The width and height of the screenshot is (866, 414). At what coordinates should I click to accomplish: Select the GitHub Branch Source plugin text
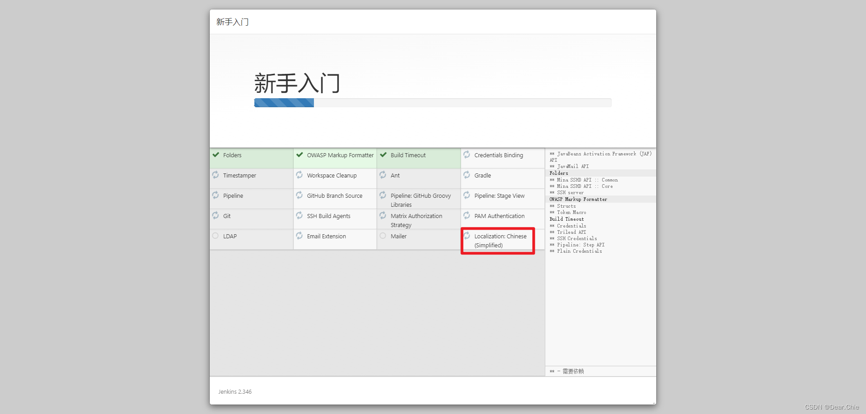(x=335, y=196)
